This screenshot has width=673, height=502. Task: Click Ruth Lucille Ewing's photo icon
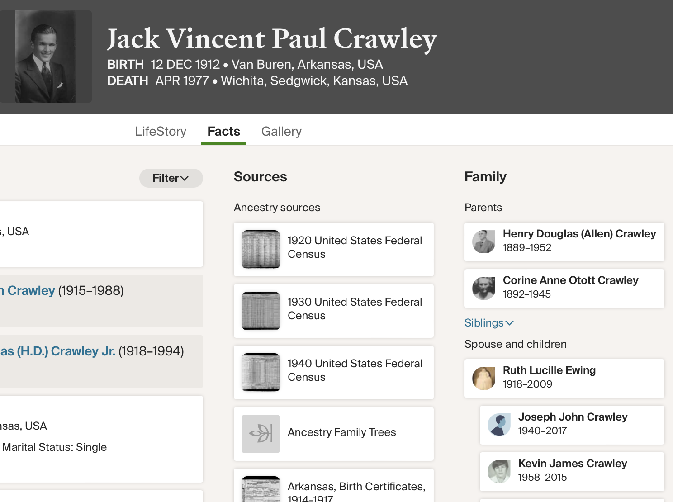pos(483,378)
